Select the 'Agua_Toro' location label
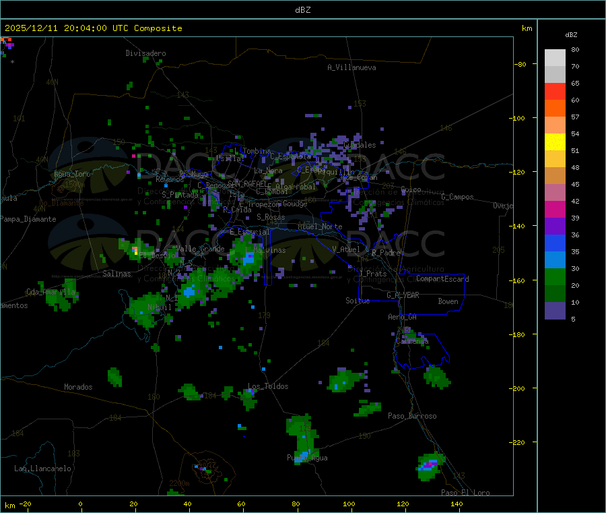The height and width of the screenshot is (513, 606). pyautogui.click(x=72, y=174)
